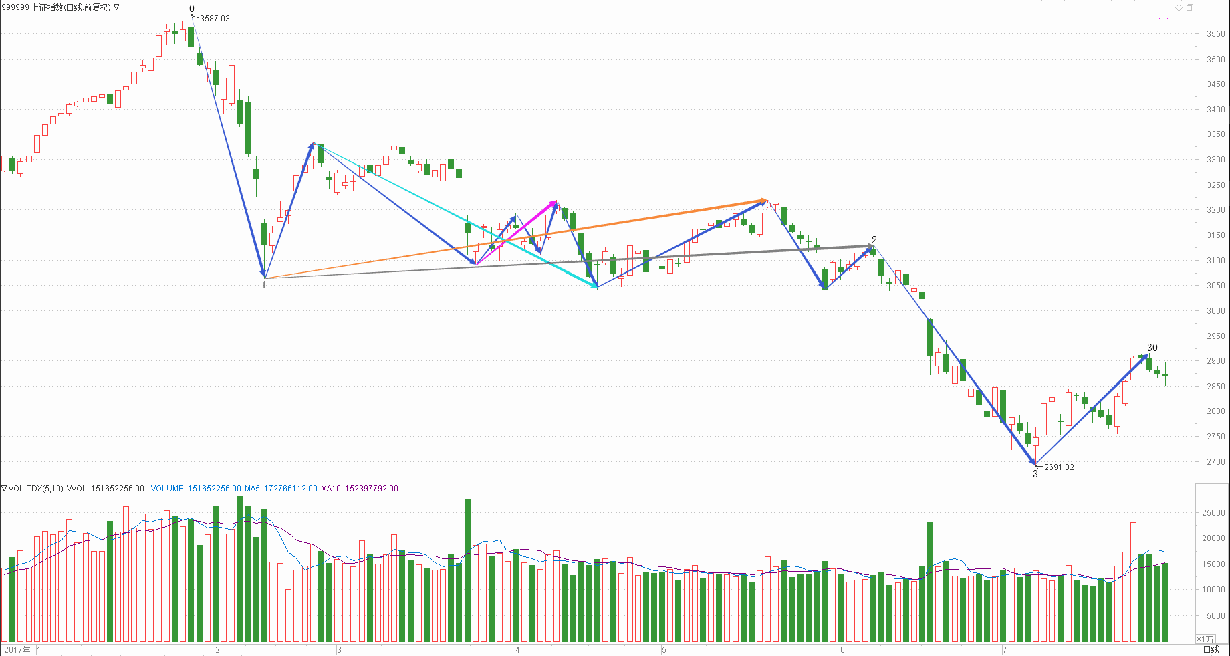Image resolution: width=1230 pixels, height=656 pixels.
Task: Click the diamond icon at chart top-right
Action: tap(1179, 7)
